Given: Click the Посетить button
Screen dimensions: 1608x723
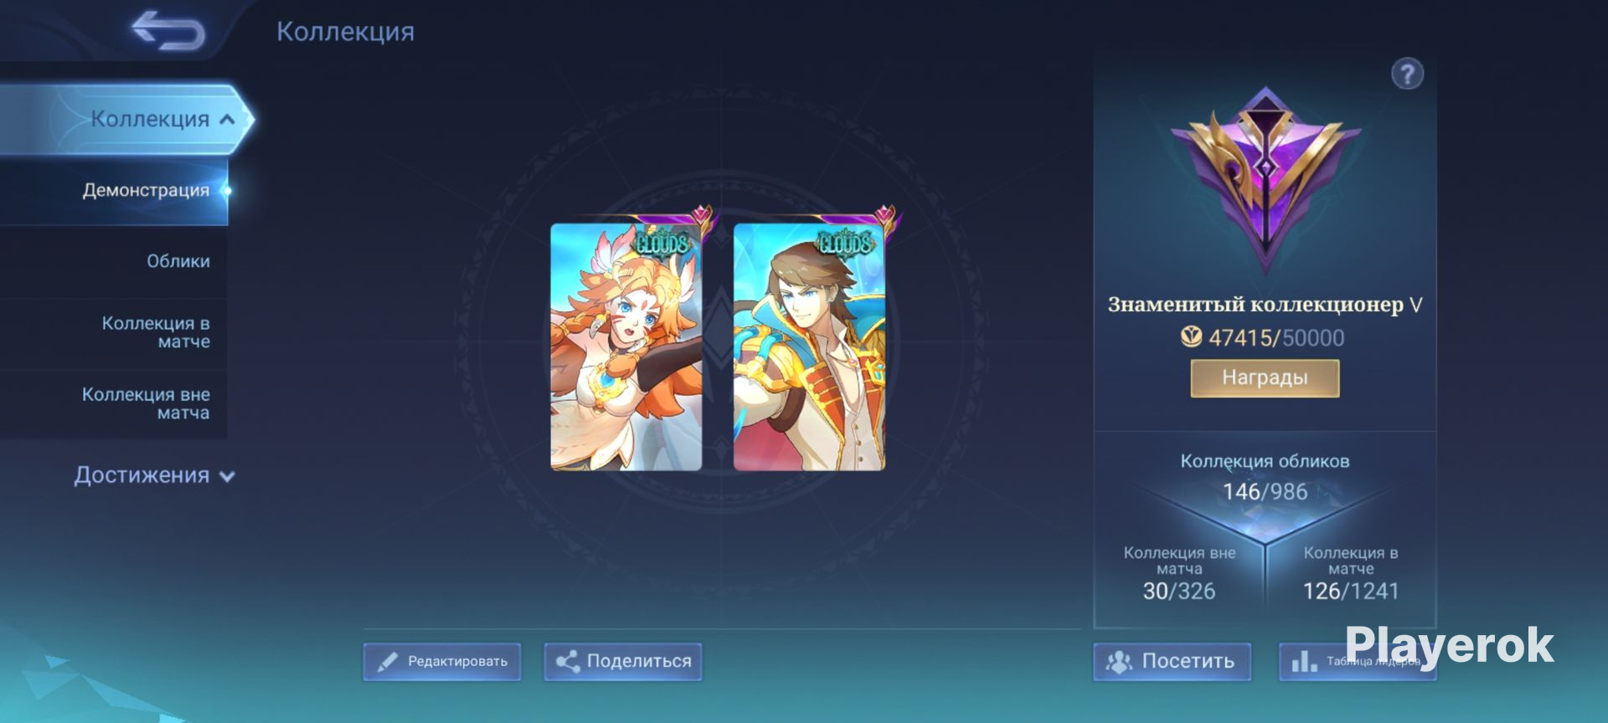Looking at the screenshot, I should click(1172, 661).
